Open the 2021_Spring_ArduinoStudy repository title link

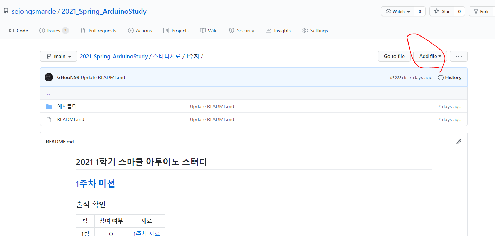point(104,11)
